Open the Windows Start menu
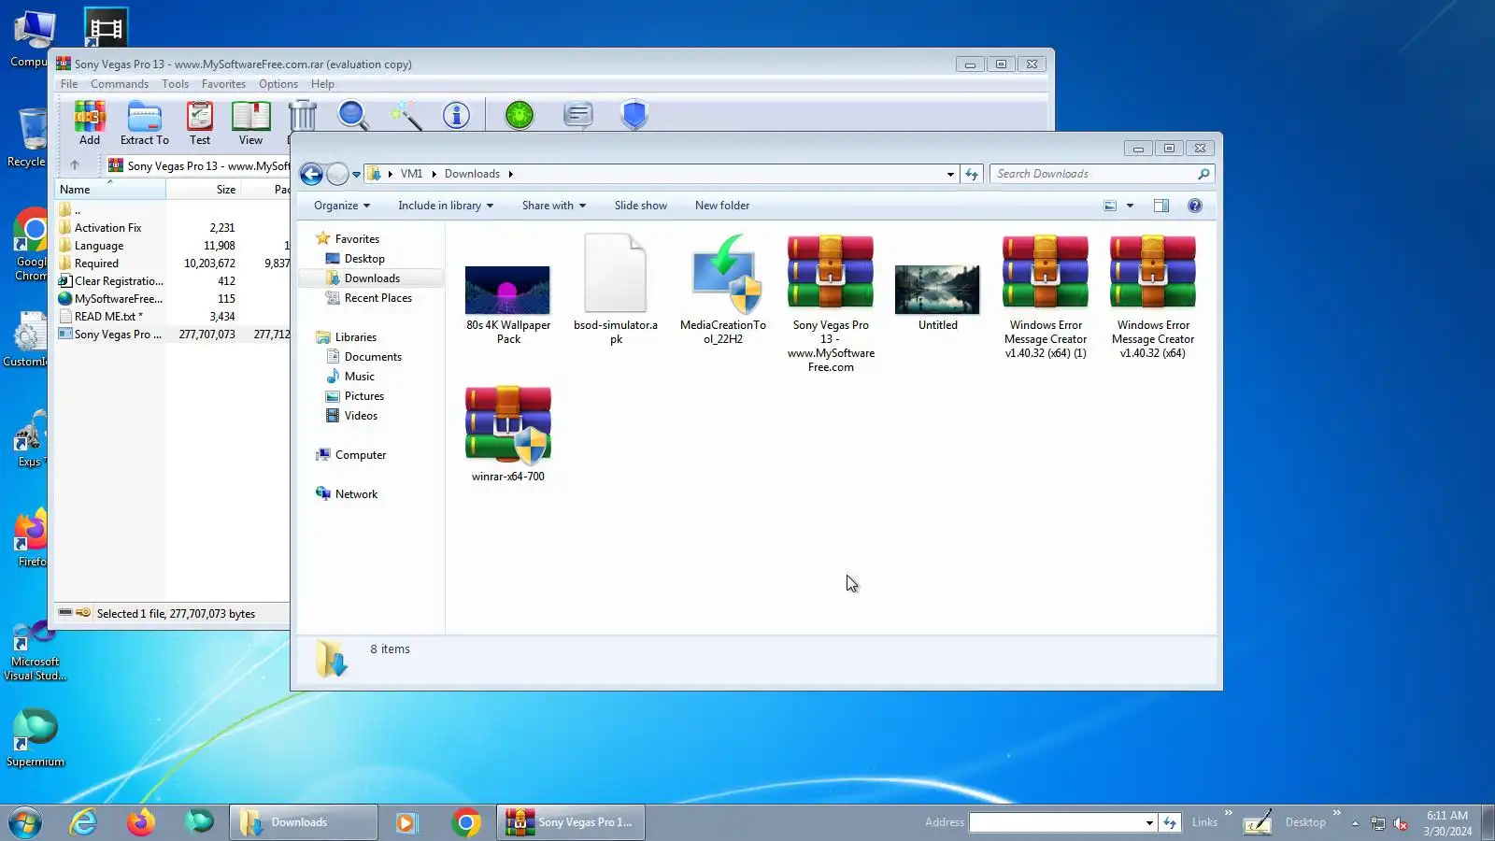Screen dimensions: 1495x841 pyautogui.click(x=25, y=822)
